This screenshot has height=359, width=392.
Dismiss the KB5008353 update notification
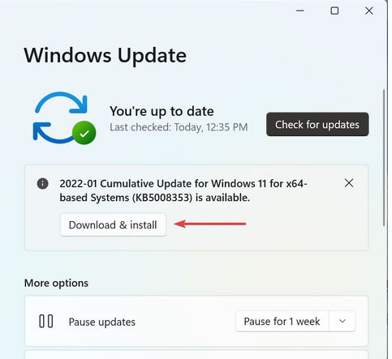tap(349, 183)
